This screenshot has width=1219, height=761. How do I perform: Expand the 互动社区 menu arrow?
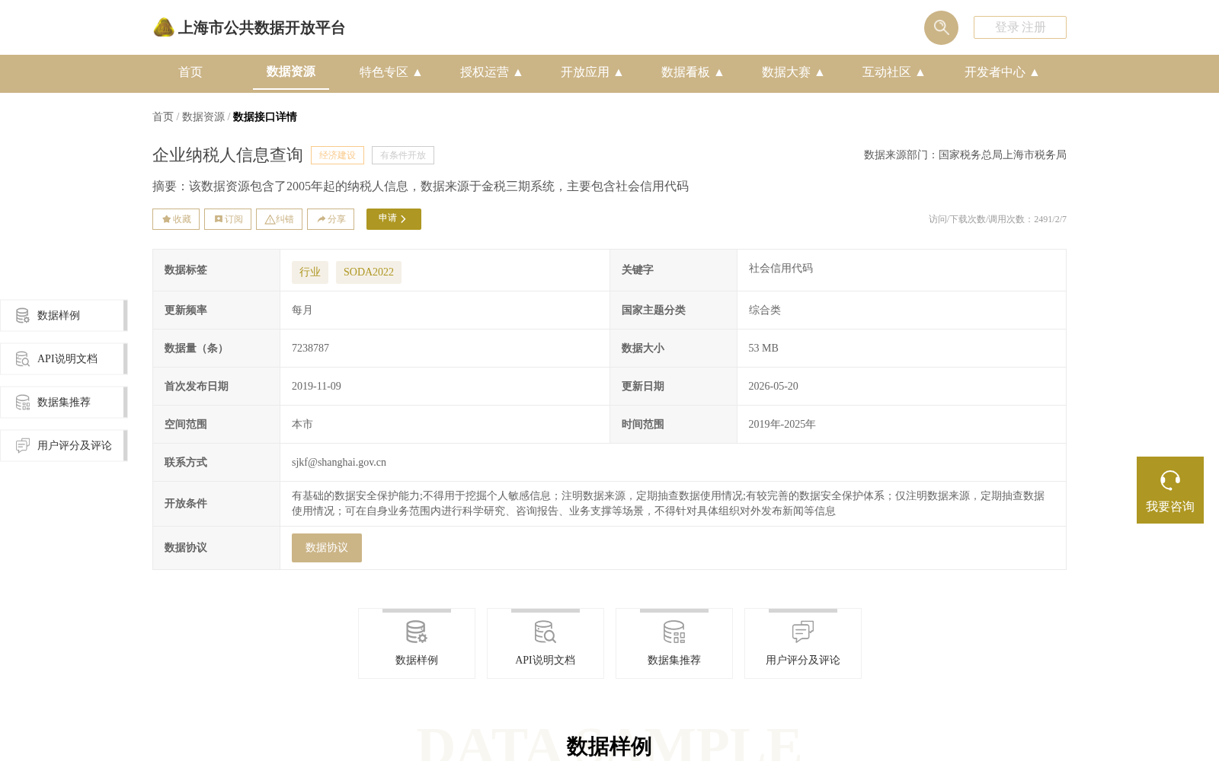(920, 72)
